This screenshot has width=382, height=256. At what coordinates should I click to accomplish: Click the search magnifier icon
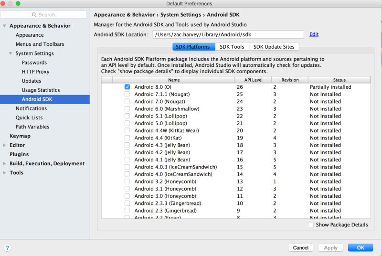pyautogui.click(x=34, y=15)
